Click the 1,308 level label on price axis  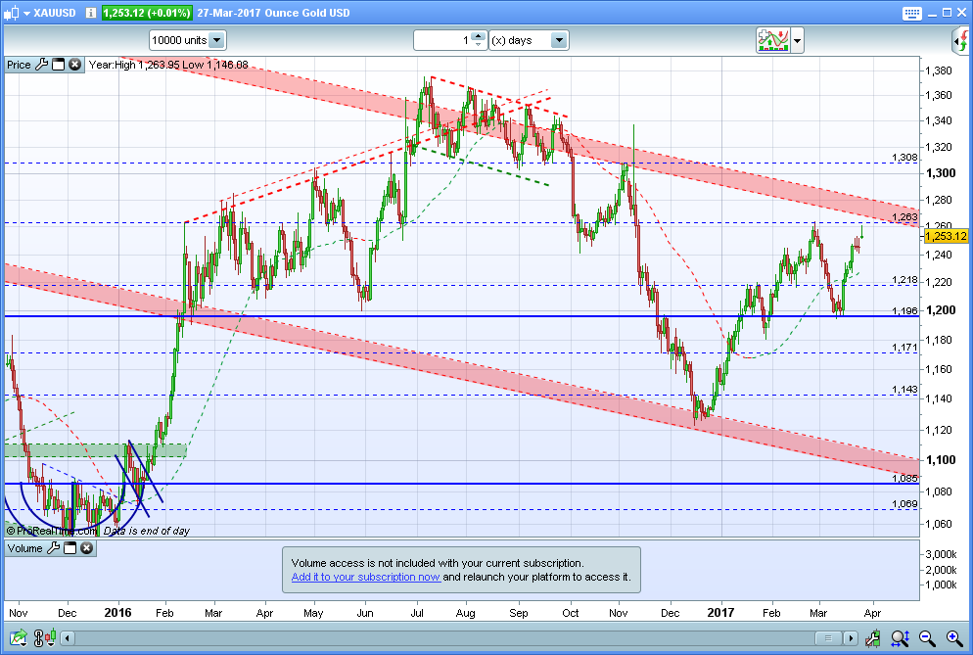tap(904, 157)
